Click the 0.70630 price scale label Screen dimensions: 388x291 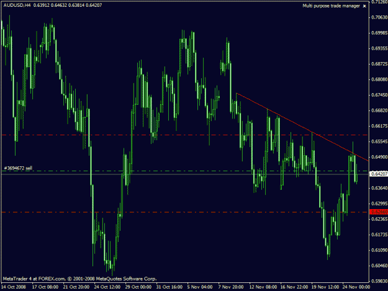pyautogui.click(x=379, y=17)
